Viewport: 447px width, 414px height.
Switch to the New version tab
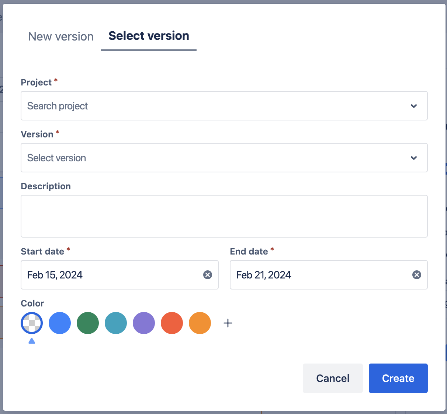coord(61,36)
